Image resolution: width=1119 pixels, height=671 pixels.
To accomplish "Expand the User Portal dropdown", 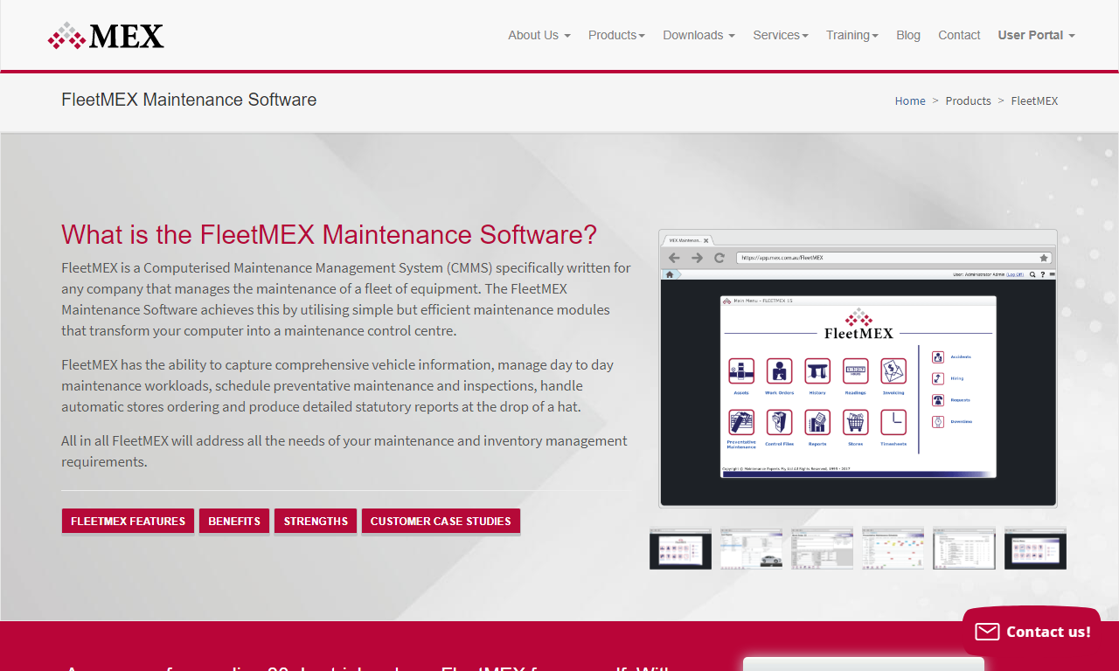I will [x=1036, y=35].
